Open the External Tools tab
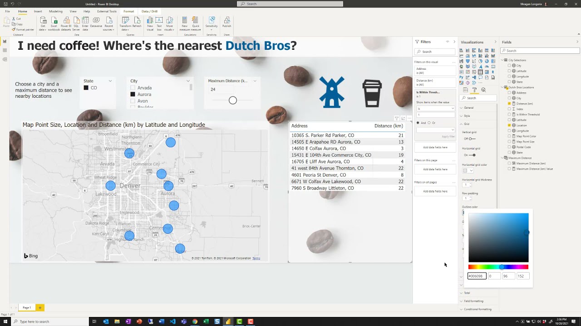 pos(107,11)
